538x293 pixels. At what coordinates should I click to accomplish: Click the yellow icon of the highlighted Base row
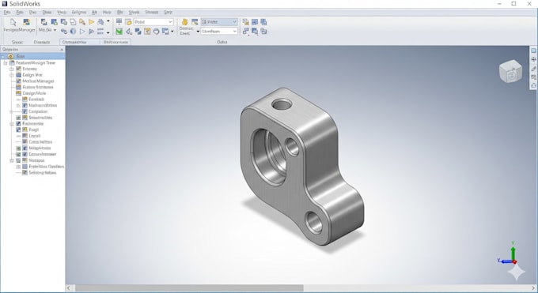(x=10, y=56)
